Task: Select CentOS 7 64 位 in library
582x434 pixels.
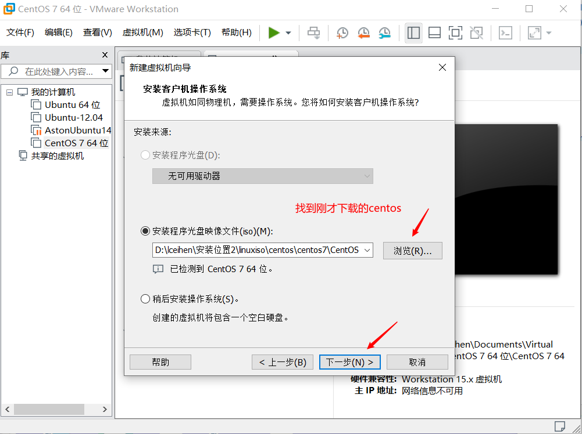Action: tap(77, 143)
